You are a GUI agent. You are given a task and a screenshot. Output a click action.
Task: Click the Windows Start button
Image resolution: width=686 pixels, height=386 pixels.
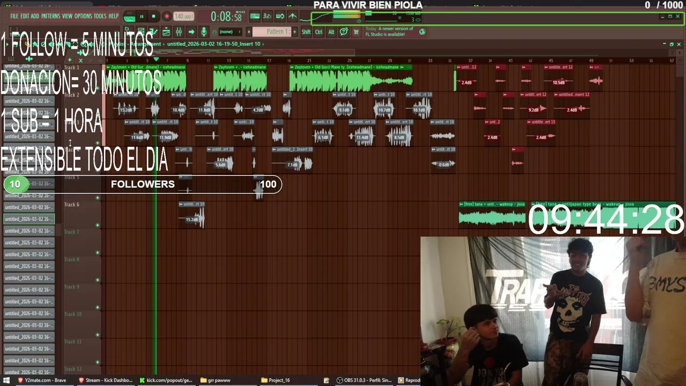(x=7, y=380)
